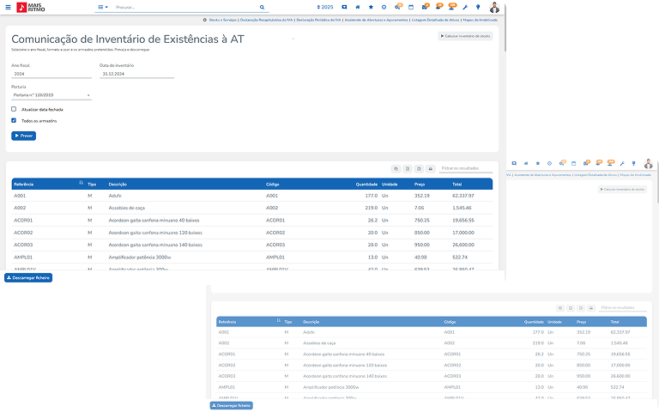Viewport: 659px width, 412px height.
Task: Click the 'Descarregar ficheiro' button
Action: point(28,278)
